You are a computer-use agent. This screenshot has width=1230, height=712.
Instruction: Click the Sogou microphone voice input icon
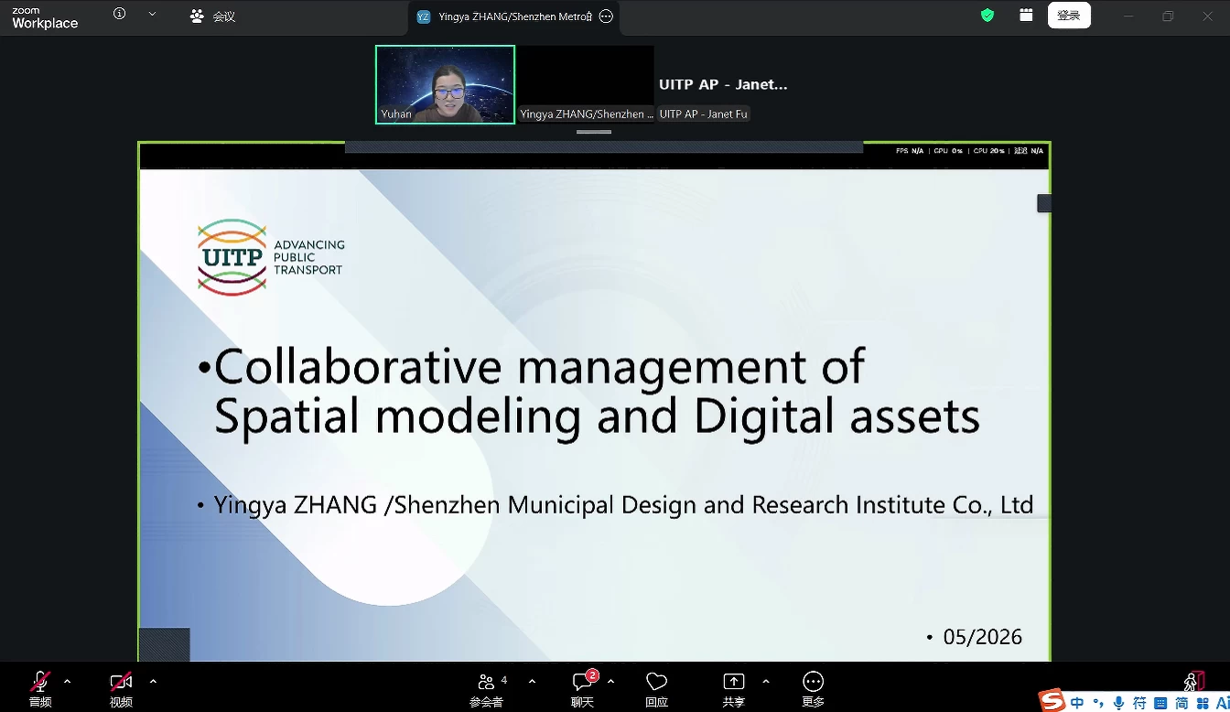[x=1118, y=703]
